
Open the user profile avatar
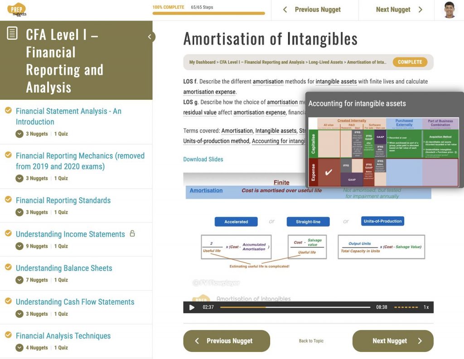pyautogui.click(x=449, y=10)
